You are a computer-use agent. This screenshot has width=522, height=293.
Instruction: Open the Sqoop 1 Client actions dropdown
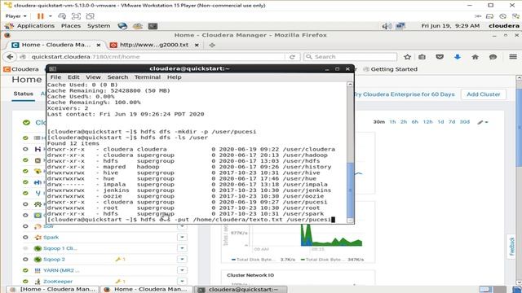pyautogui.click(x=182, y=248)
